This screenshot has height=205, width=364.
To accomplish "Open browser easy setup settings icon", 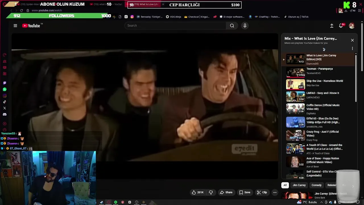I will (x=359, y=11).
